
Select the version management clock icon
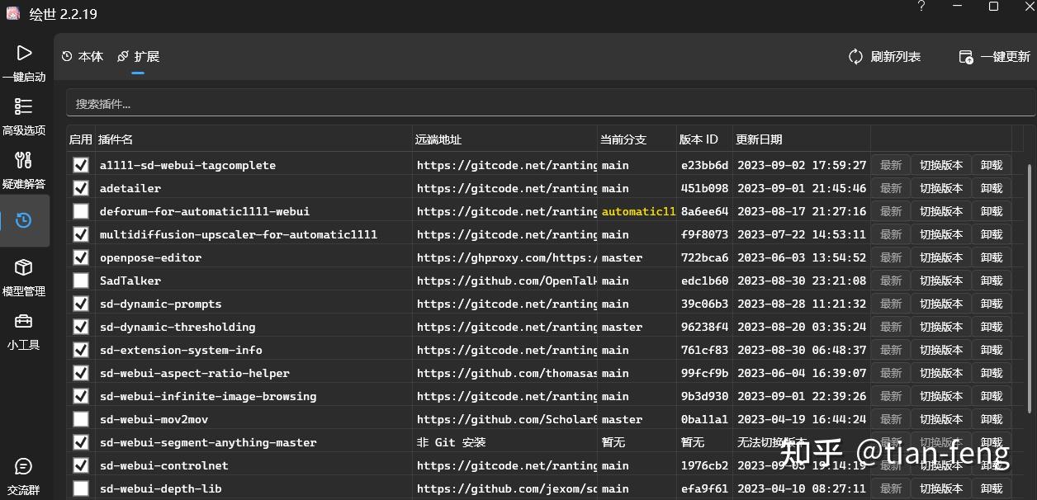tap(24, 220)
